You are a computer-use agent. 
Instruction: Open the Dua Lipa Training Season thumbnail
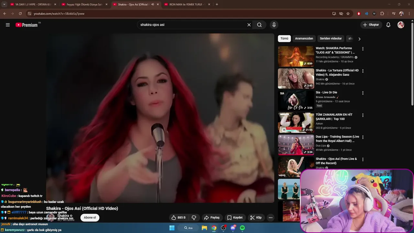coord(296,145)
